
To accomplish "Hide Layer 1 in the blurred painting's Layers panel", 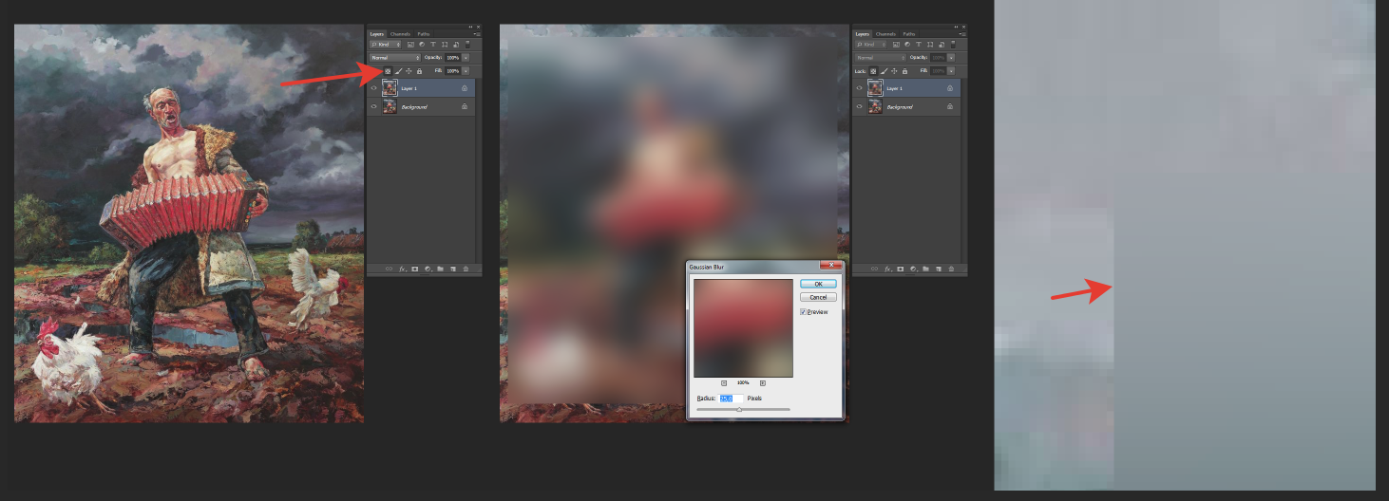I will [x=859, y=87].
